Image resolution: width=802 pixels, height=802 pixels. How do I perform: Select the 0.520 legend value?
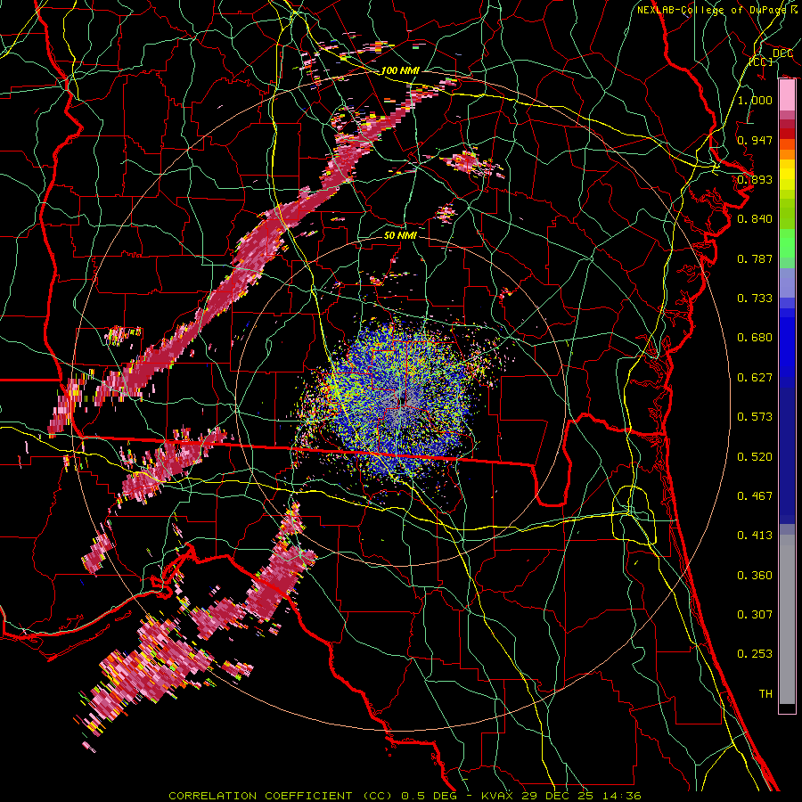pyautogui.click(x=755, y=457)
